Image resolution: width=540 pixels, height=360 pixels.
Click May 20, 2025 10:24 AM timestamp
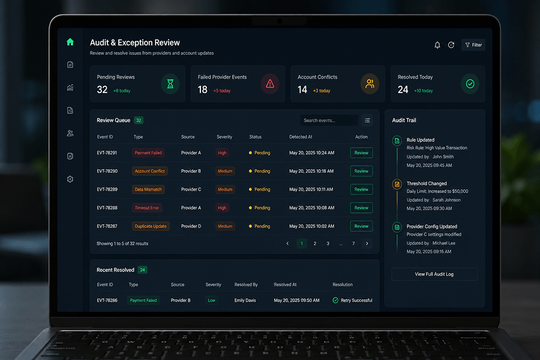click(311, 152)
